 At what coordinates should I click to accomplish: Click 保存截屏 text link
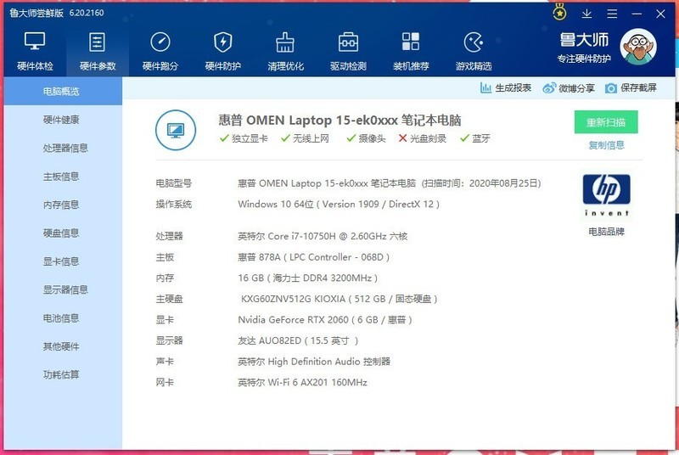[x=639, y=88]
